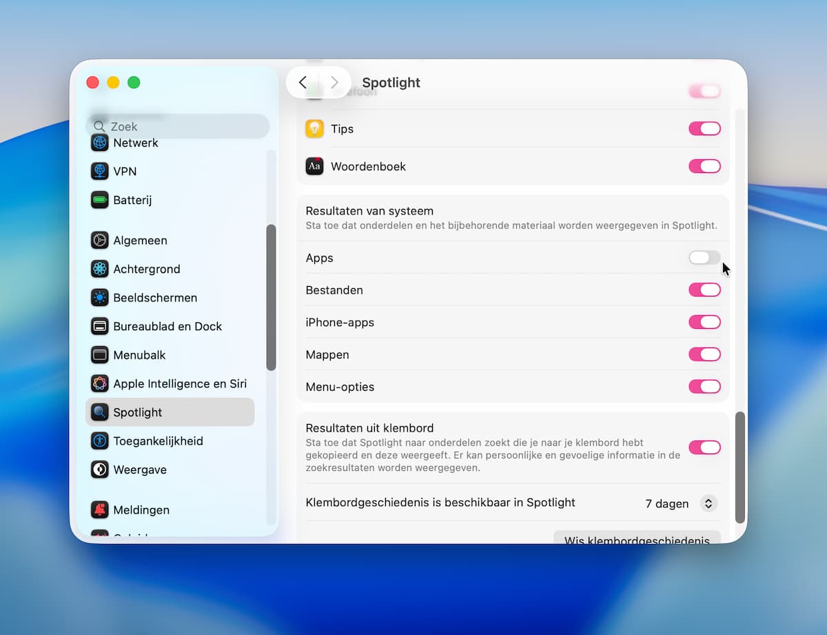Select the Beeldschermen sun icon
This screenshot has height=635, width=827.
point(100,298)
